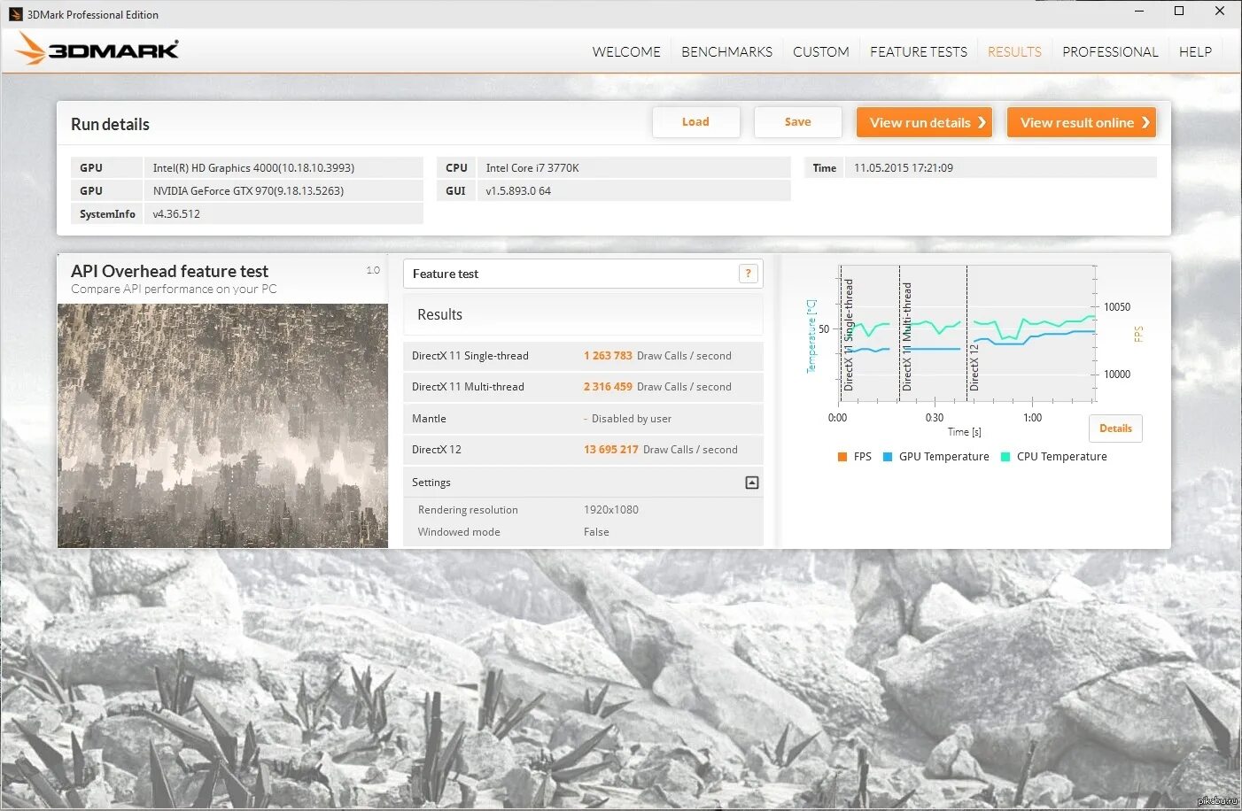Click the Load button
The height and width of the screenshot is (811, 1242).
[x=696, y=122]
